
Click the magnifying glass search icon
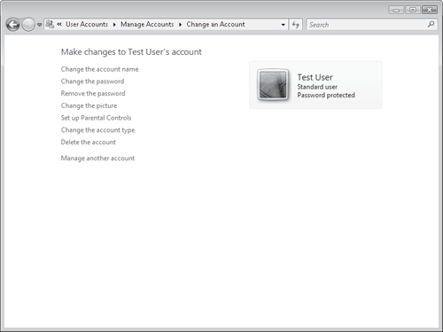[431, 24]
